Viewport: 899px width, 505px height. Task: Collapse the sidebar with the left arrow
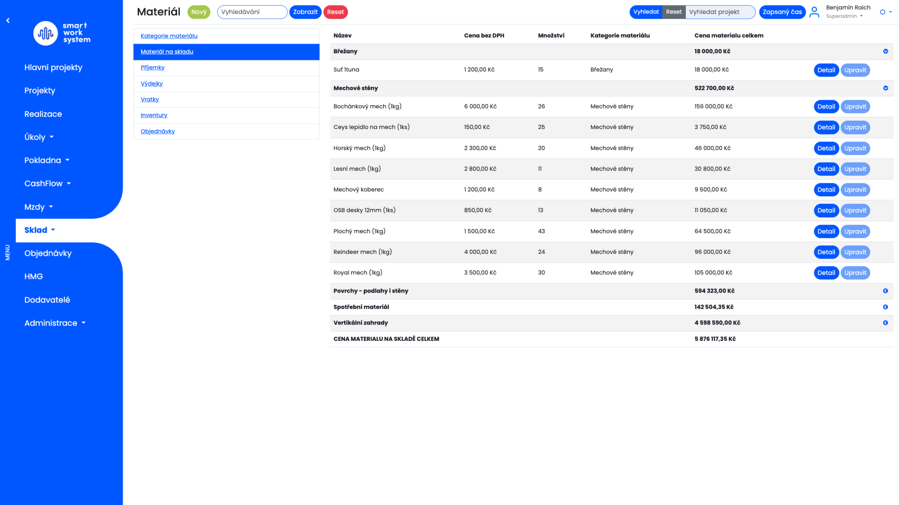point(8,21)
